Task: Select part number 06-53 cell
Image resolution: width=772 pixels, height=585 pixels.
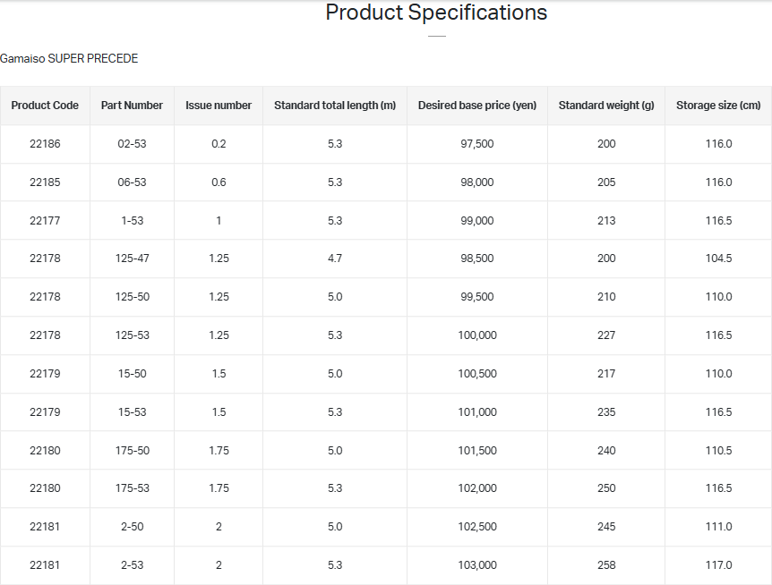Action: (x=132, y=182)
